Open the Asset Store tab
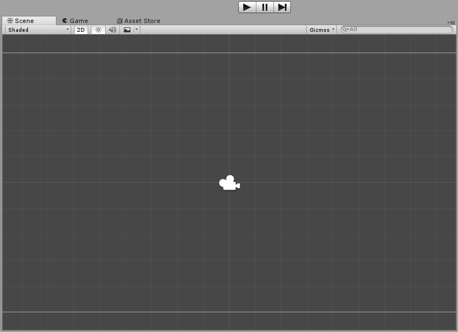The image size is (458, 332). pyautogui.click(x=139, y=21)
